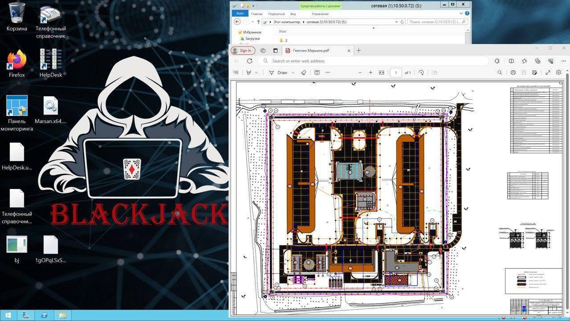Toggle the browser split screen view

point(511,61)
